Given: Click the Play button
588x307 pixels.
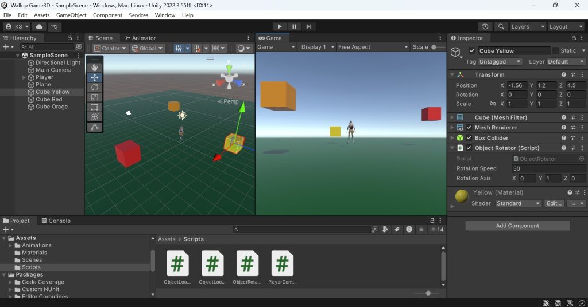Looking at the screenshot, I should click(x=280, y=26).
